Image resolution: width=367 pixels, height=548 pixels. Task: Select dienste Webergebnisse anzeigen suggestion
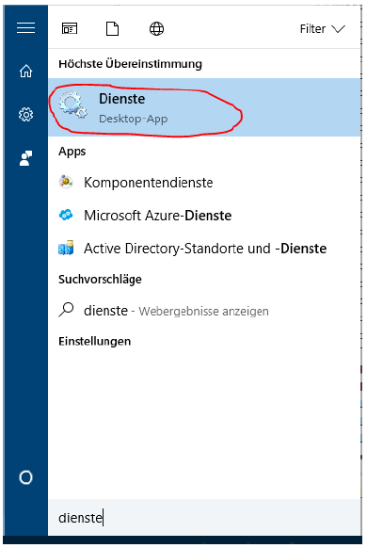coord(204,311)
